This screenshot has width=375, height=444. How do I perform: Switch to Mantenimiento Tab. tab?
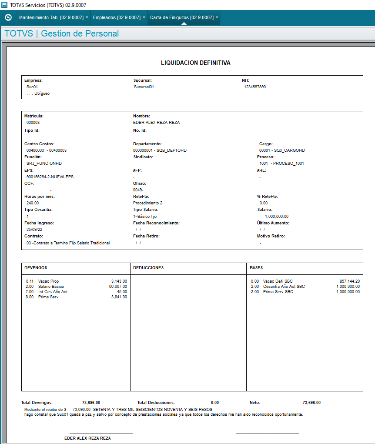51,17
